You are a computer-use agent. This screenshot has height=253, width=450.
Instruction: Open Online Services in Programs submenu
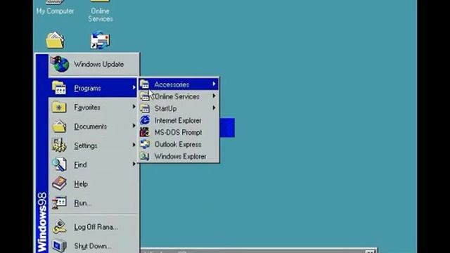click(179, 96)
